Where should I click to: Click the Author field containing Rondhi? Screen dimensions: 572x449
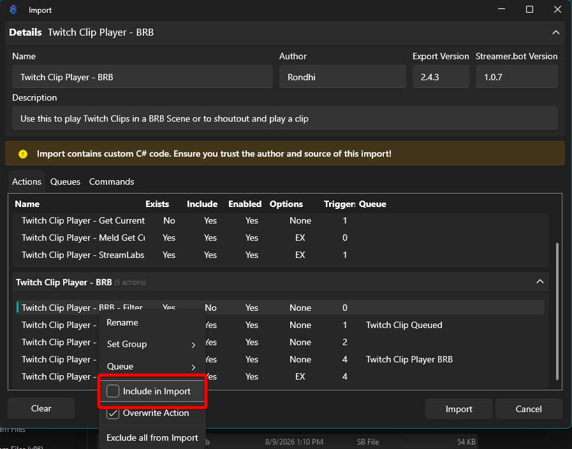(x=342, y=77)
